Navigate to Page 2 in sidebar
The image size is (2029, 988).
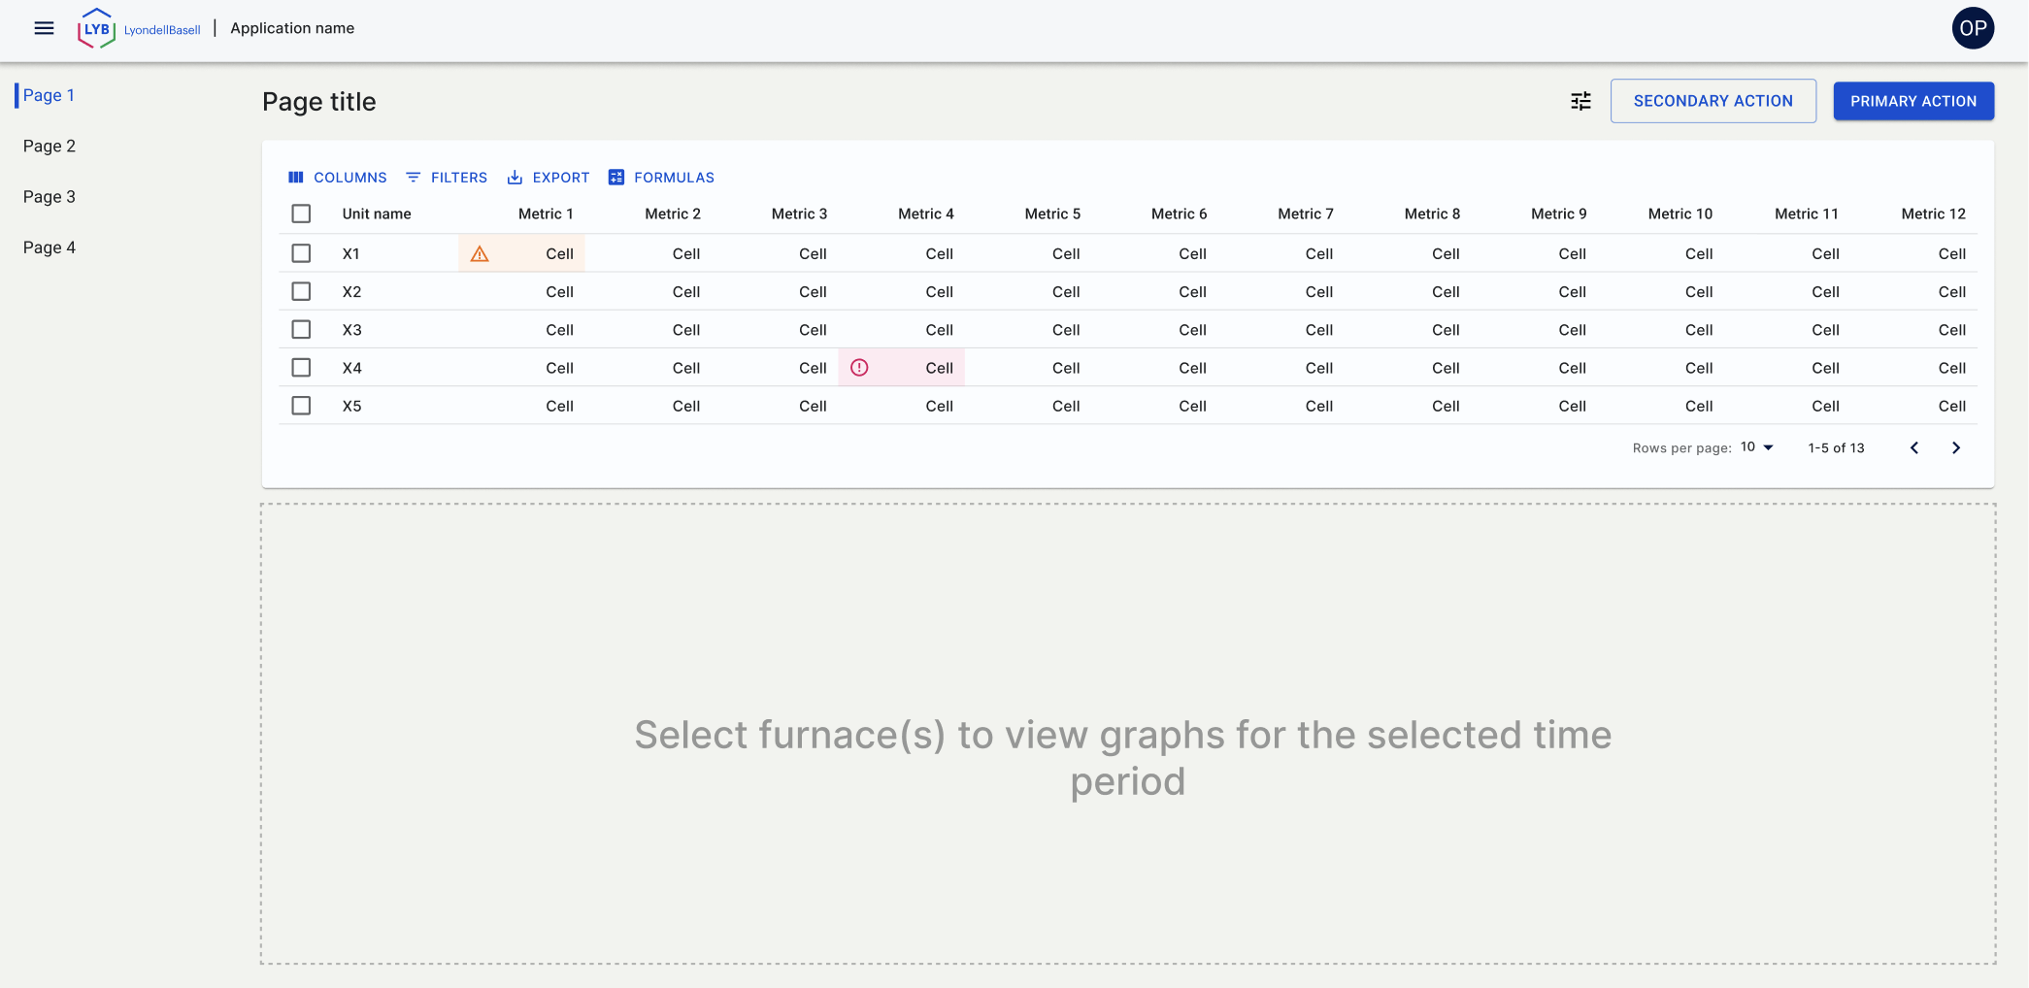[50, 146]
